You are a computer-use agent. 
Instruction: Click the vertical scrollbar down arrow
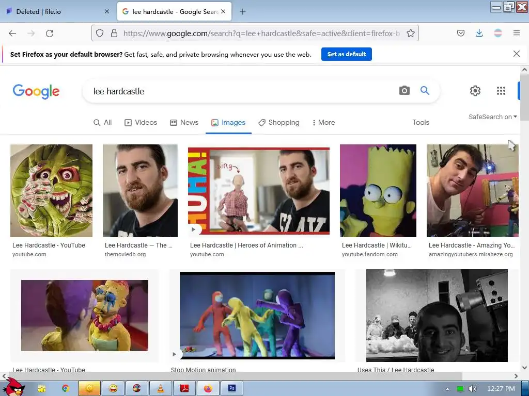pos(525,367)
